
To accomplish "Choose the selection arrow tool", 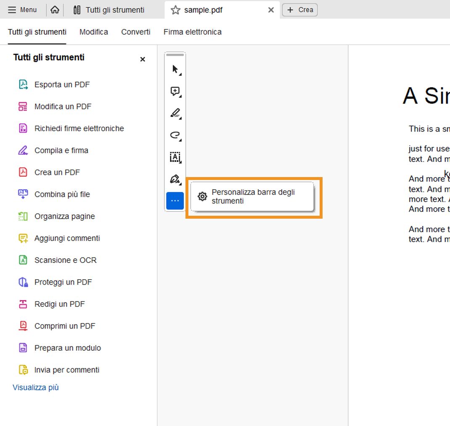I will tap(175, 69).
